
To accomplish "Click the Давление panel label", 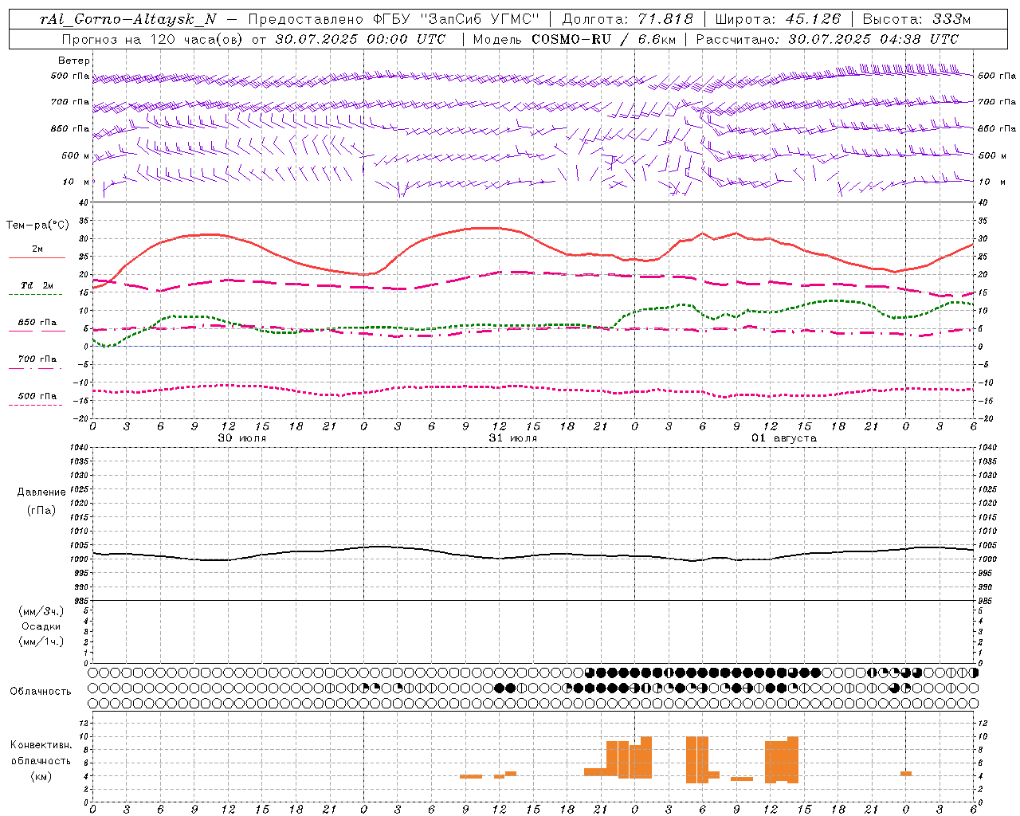I will pos(41,492).
